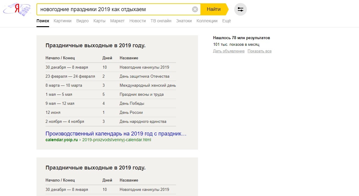
Task: Open the Карты tab
Action: (x=99, y=21)
